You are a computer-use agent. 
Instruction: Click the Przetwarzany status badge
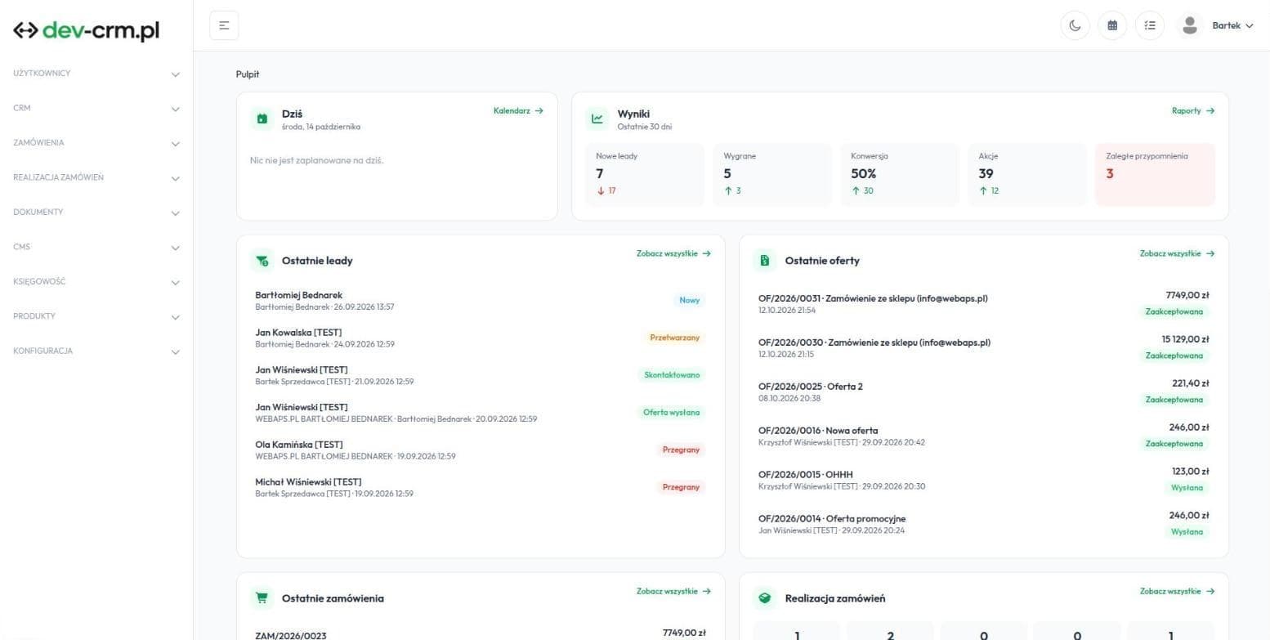coord(674,338)
